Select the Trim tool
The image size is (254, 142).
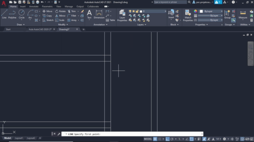[71, 11]
